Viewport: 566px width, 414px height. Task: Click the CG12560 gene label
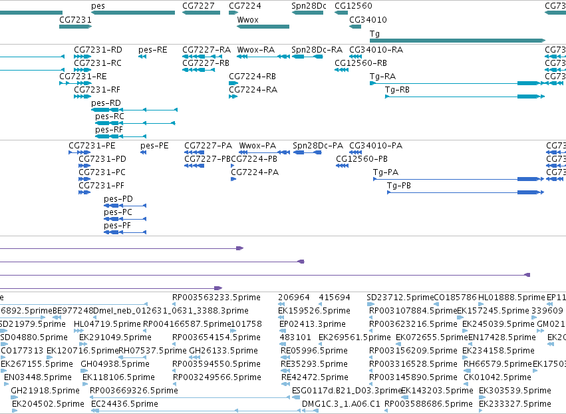click(x=353, y=6)
